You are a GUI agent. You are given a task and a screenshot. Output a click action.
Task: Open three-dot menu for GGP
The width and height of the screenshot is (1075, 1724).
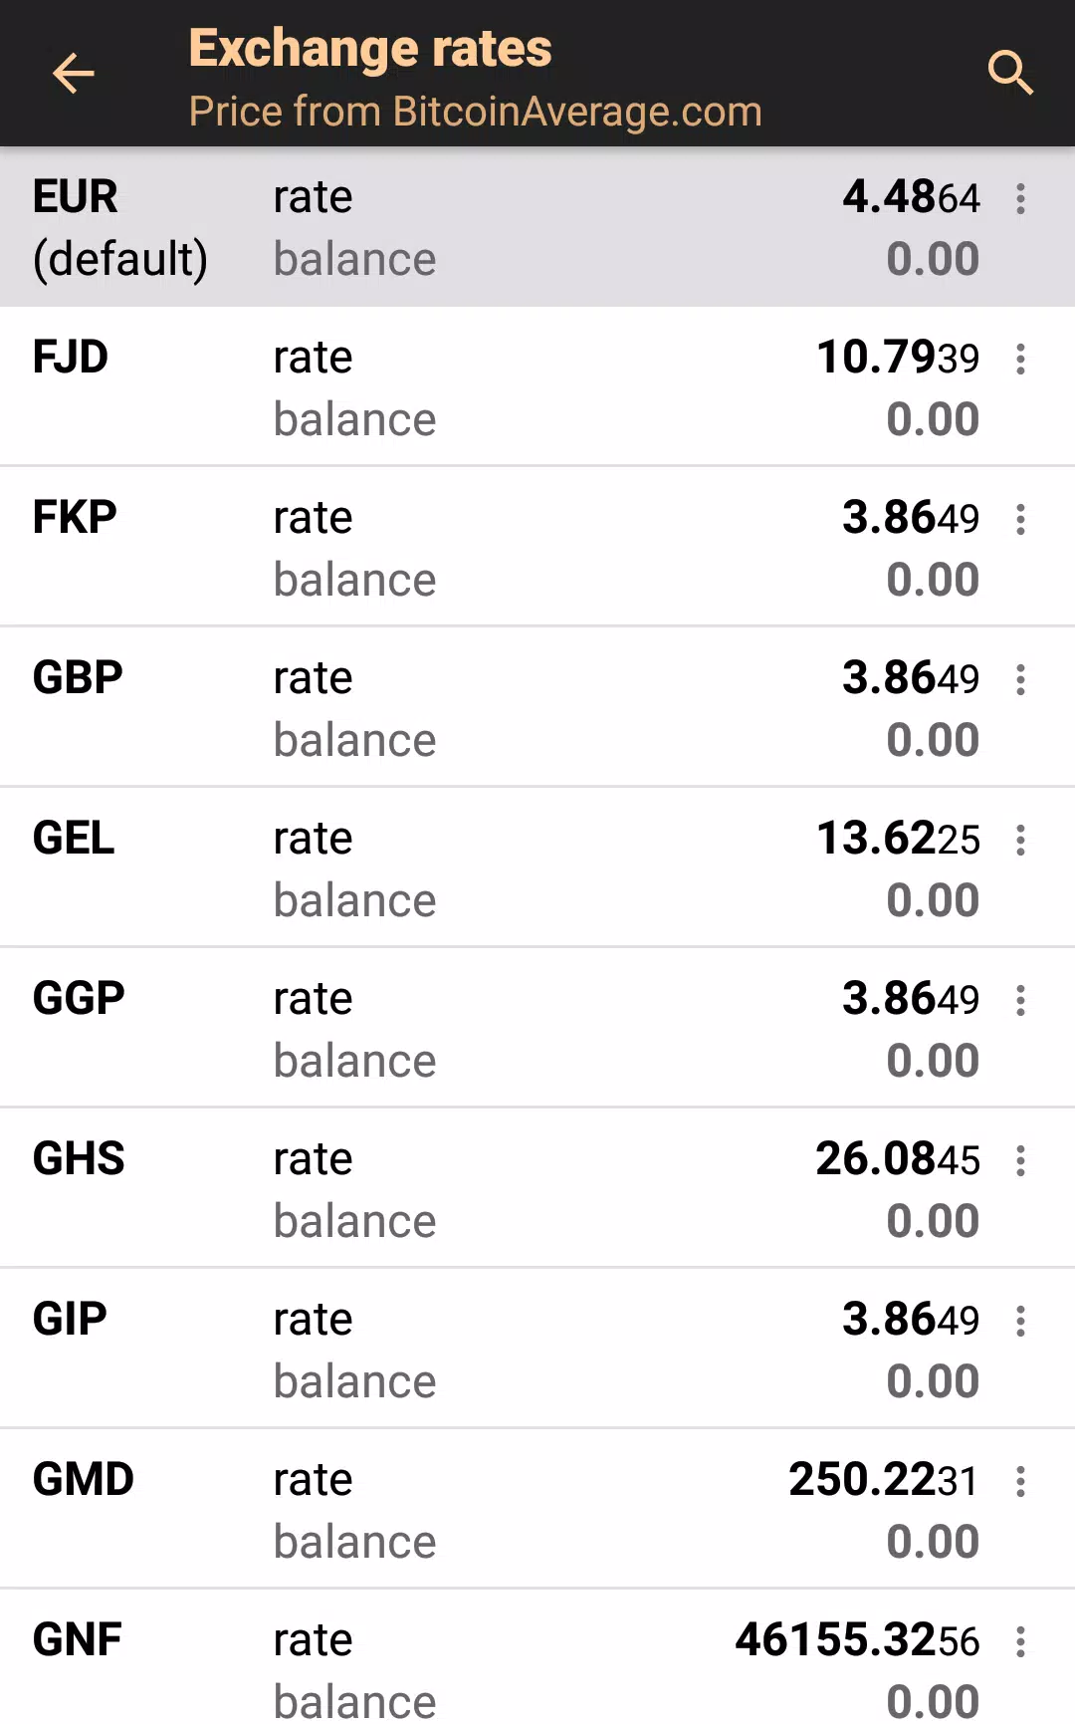coord(1020,1001)
